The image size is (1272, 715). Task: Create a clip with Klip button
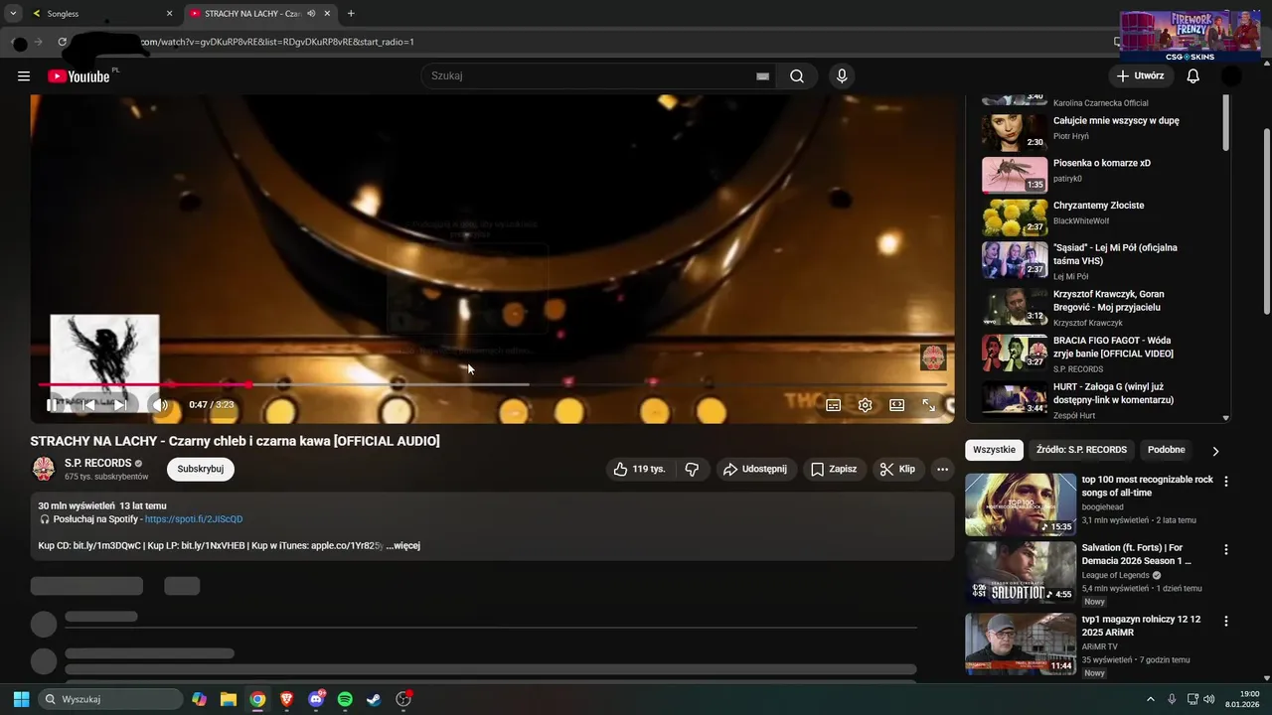tap(897, 469)
